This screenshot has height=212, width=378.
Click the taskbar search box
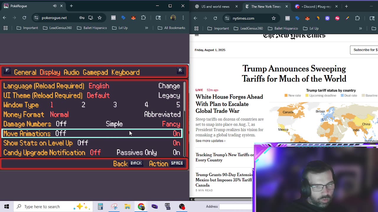pos(53,206)
